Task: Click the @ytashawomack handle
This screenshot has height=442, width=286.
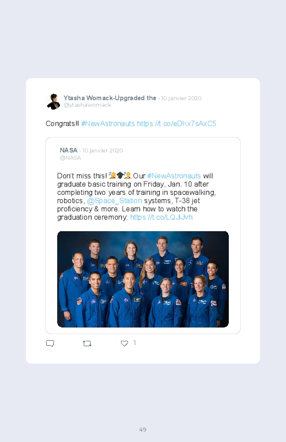Action: click(x=87, y=105)
